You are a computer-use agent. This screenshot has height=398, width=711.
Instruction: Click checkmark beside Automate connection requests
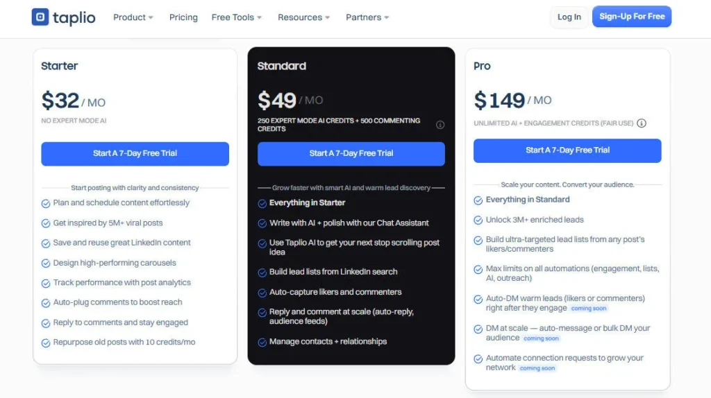coord(478,358)
